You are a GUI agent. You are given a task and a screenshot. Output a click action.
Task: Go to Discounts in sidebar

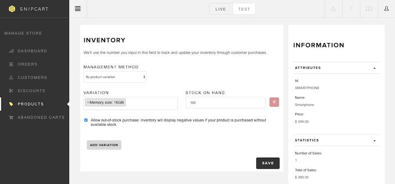pos(32,91)
